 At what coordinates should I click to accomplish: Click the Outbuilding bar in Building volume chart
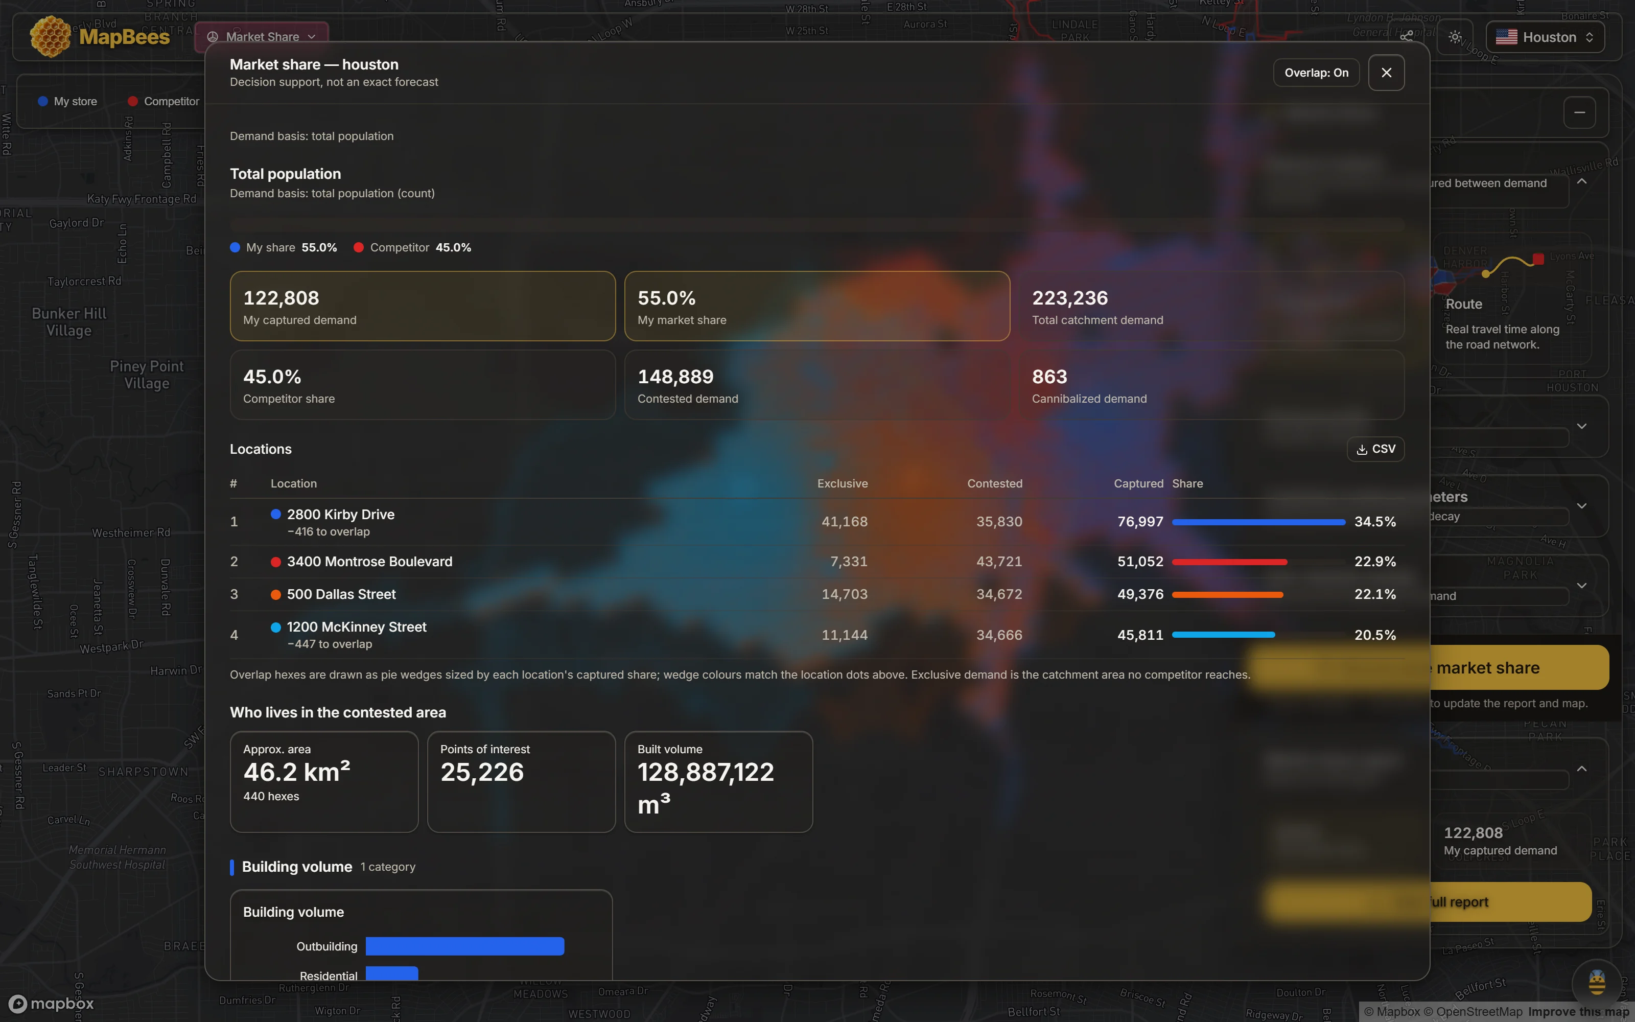pyautogui.click(x=465, y=946)
